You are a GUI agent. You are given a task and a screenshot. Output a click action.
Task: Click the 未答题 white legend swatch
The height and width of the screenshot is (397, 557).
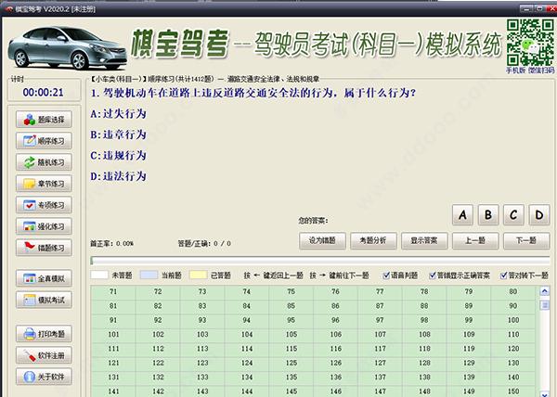coord(98,275)
